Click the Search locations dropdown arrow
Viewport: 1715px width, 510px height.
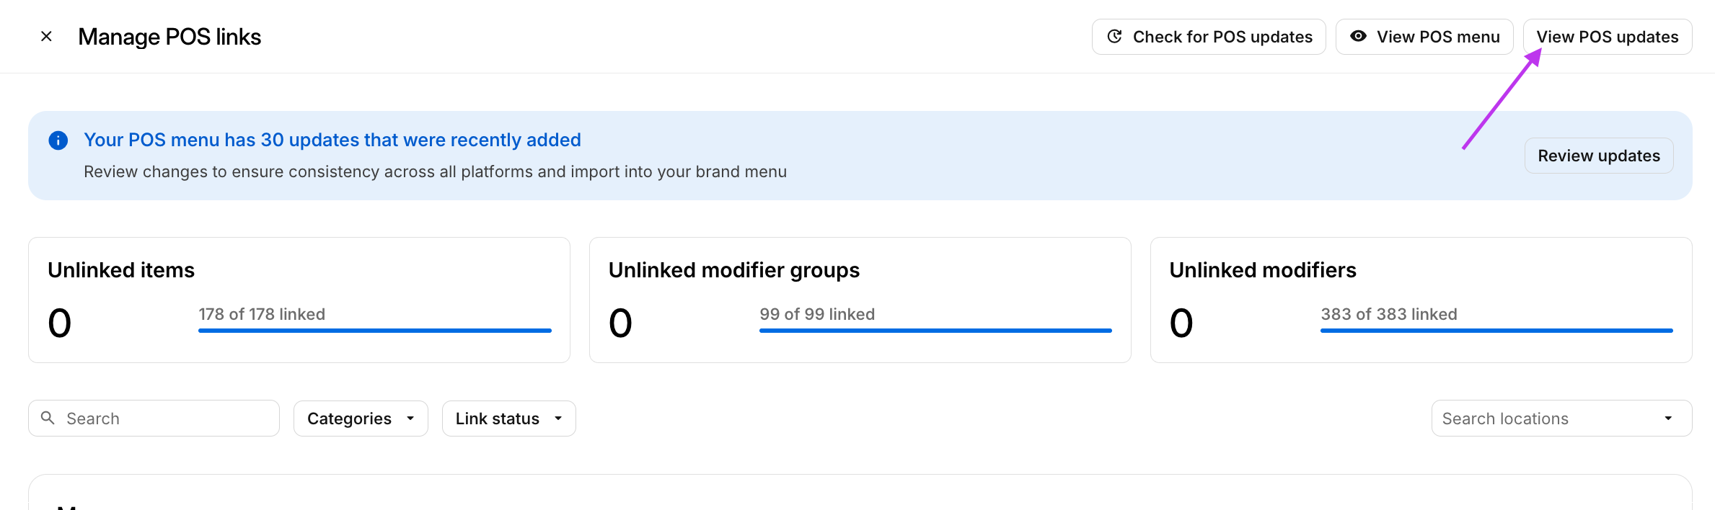1668,419
